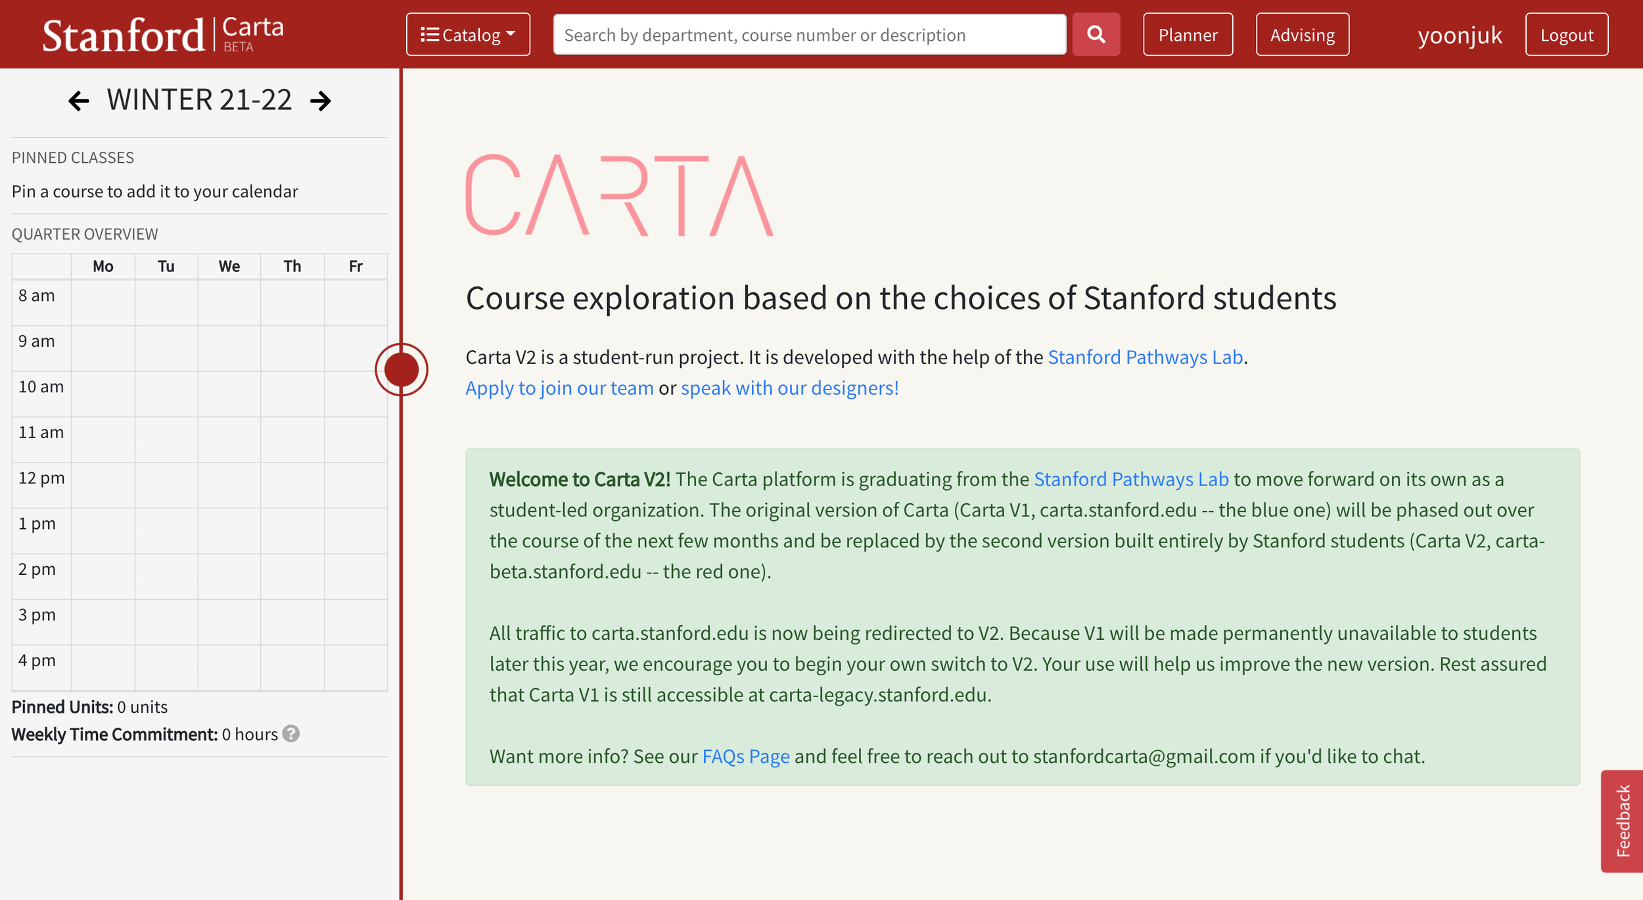The height and width of the screenshot is (900, 1643).
Task: Click the red divider handle between panels
Action: click(x=402, y=369)
